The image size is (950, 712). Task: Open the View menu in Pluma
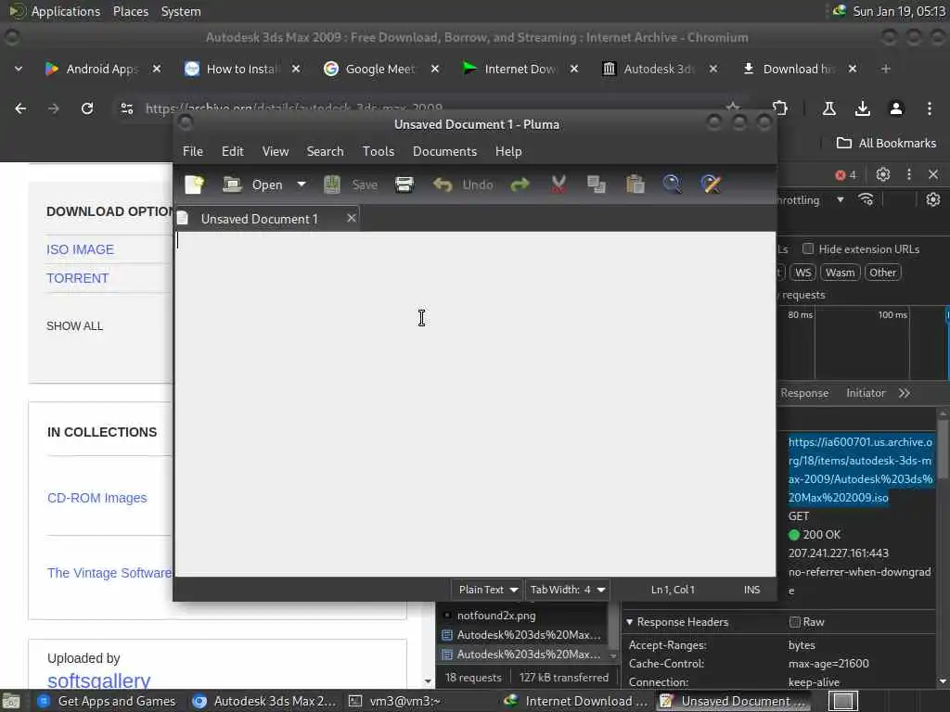[275, 151]
